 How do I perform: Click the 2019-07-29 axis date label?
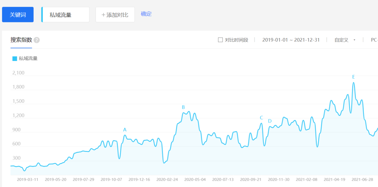[x=83, y=180]
